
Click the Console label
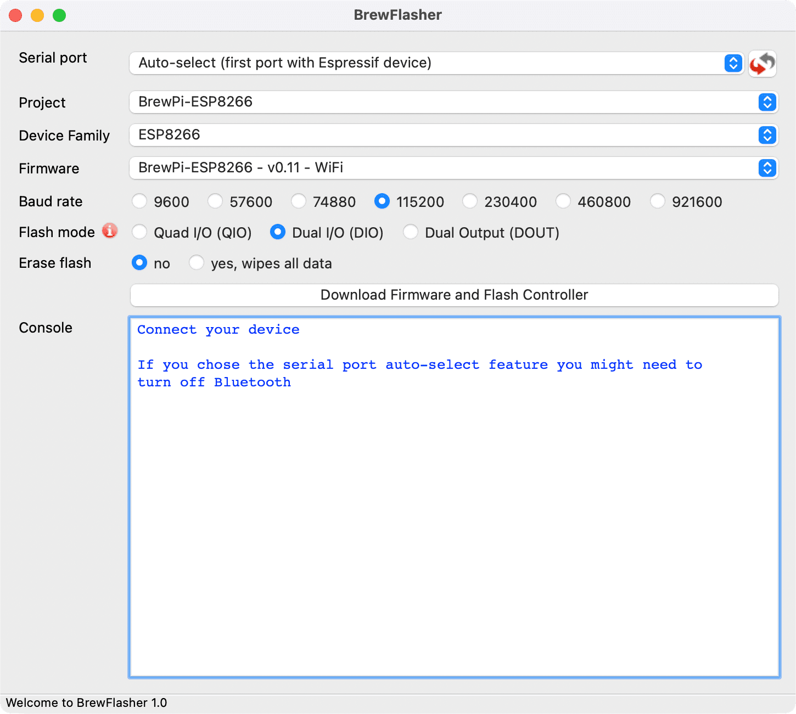(x=46, y=328)
